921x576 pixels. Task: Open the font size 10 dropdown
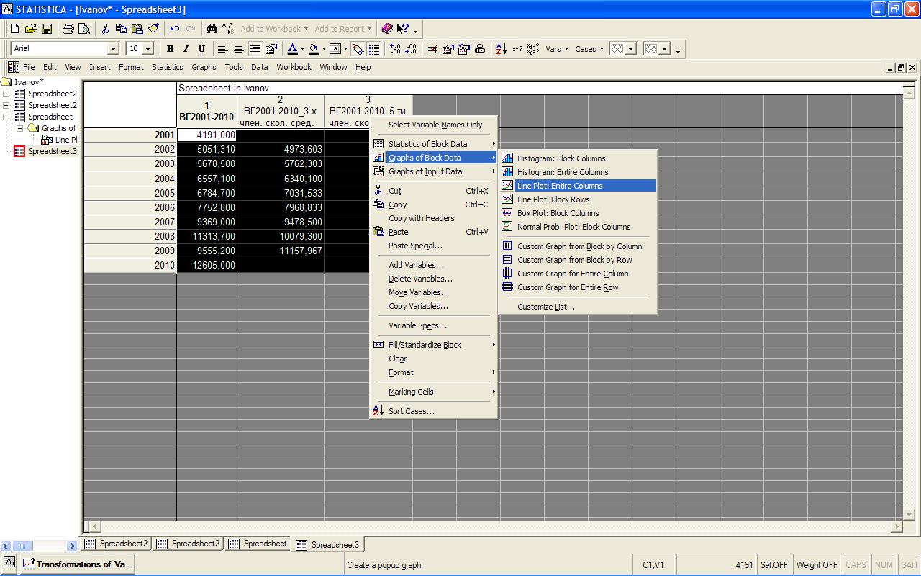click(x=148, y=49)
